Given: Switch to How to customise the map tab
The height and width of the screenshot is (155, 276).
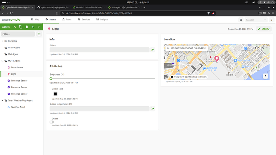Looking at the screenshot, I should (x=89, y=7).
